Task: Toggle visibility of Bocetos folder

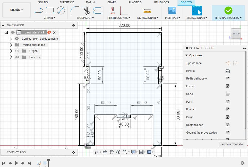Action: [17, 57]
